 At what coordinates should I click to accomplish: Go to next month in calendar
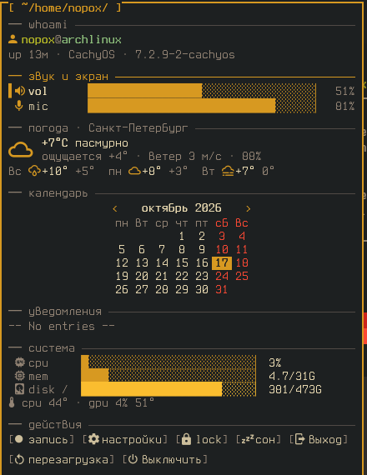click(x=248, y=208)
